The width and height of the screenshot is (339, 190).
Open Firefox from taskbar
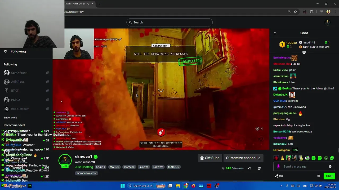coord(193,186)
